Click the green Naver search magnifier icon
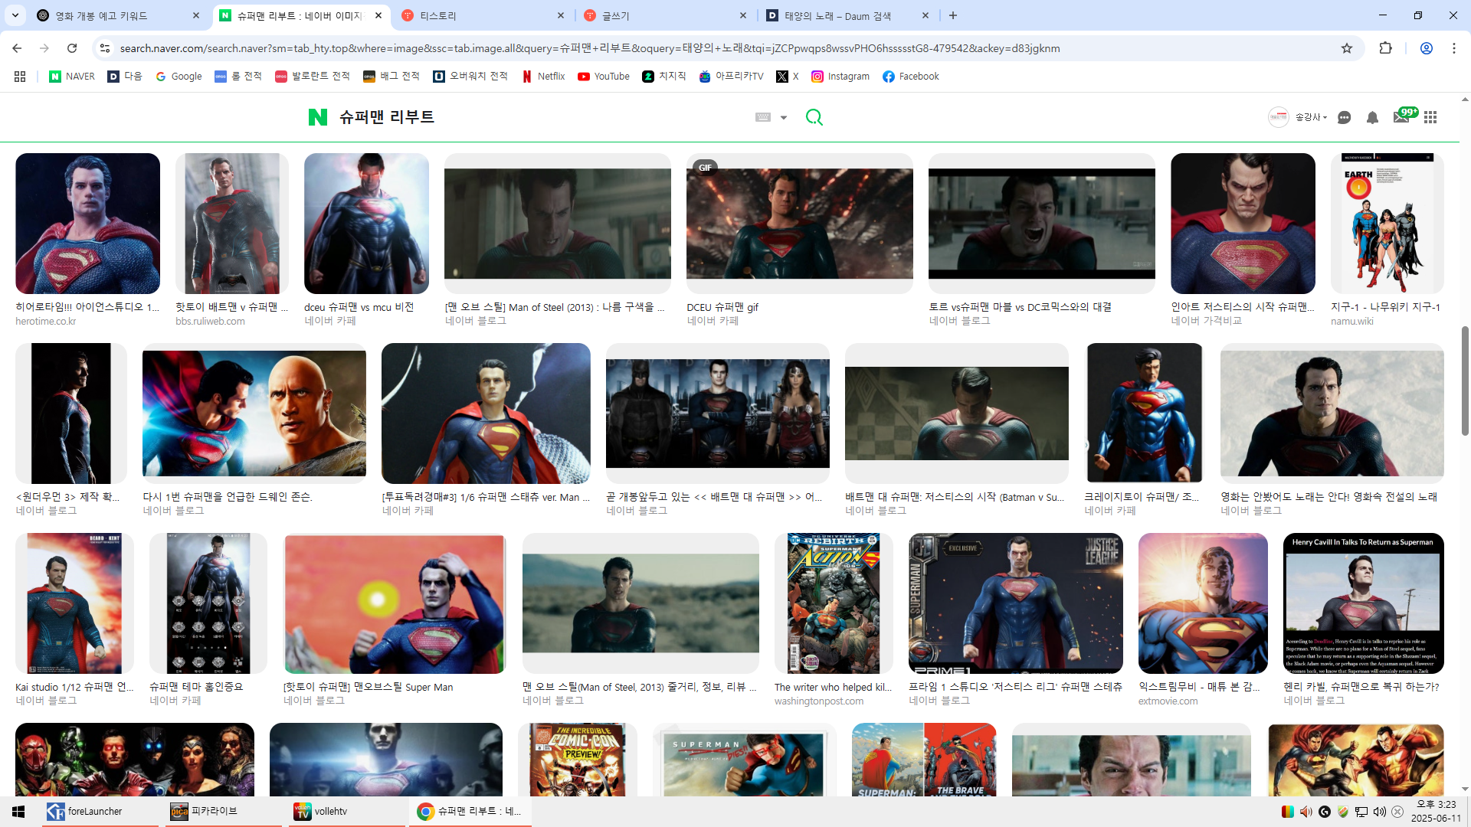This screenshot has width=1471, height=827. click(814, 117)
